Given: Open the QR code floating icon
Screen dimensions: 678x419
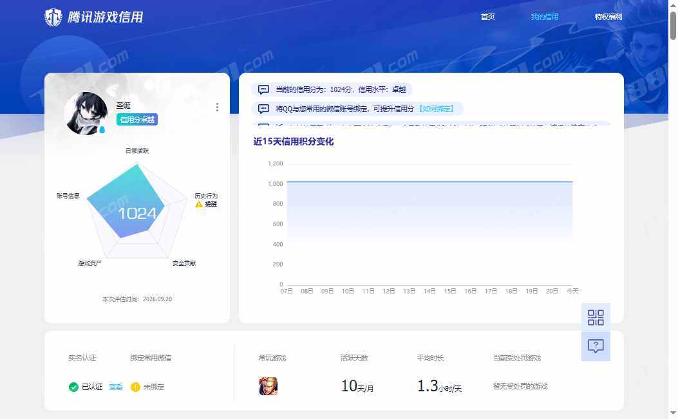Looking at the screenshot, I should (x=596, y=317).
